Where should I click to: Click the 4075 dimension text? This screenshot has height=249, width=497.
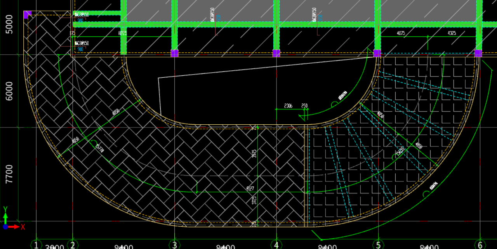(x=401, y=33)
